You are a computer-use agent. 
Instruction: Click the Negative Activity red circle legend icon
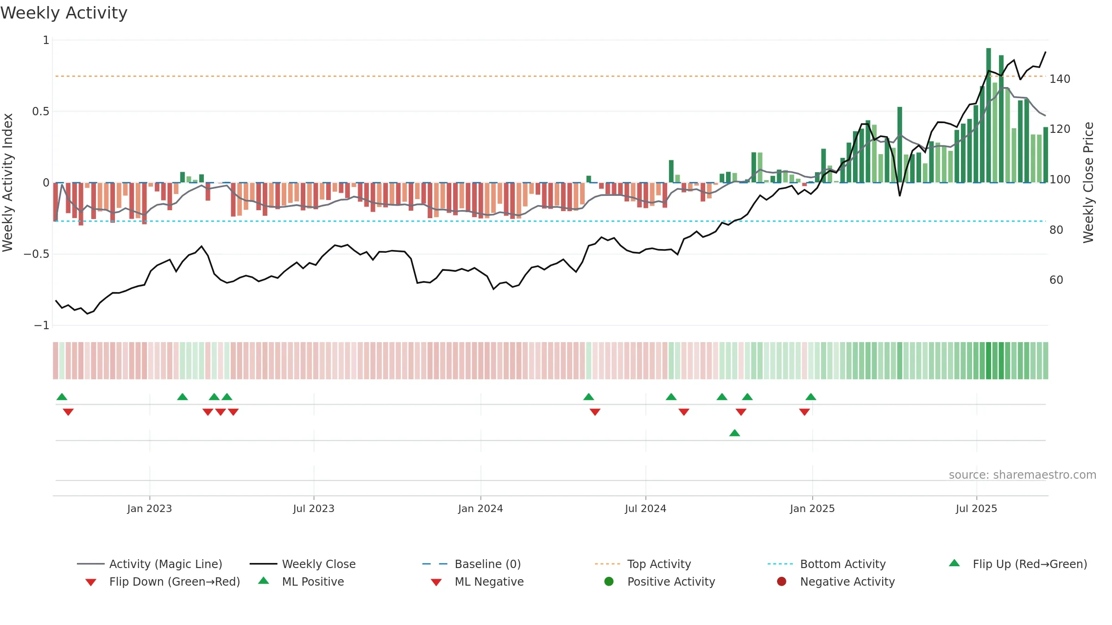(782, 581)
